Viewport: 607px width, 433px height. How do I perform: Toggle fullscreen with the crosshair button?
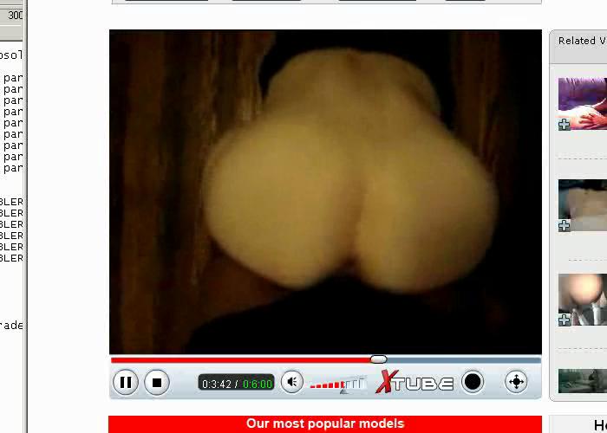point(516,382)
